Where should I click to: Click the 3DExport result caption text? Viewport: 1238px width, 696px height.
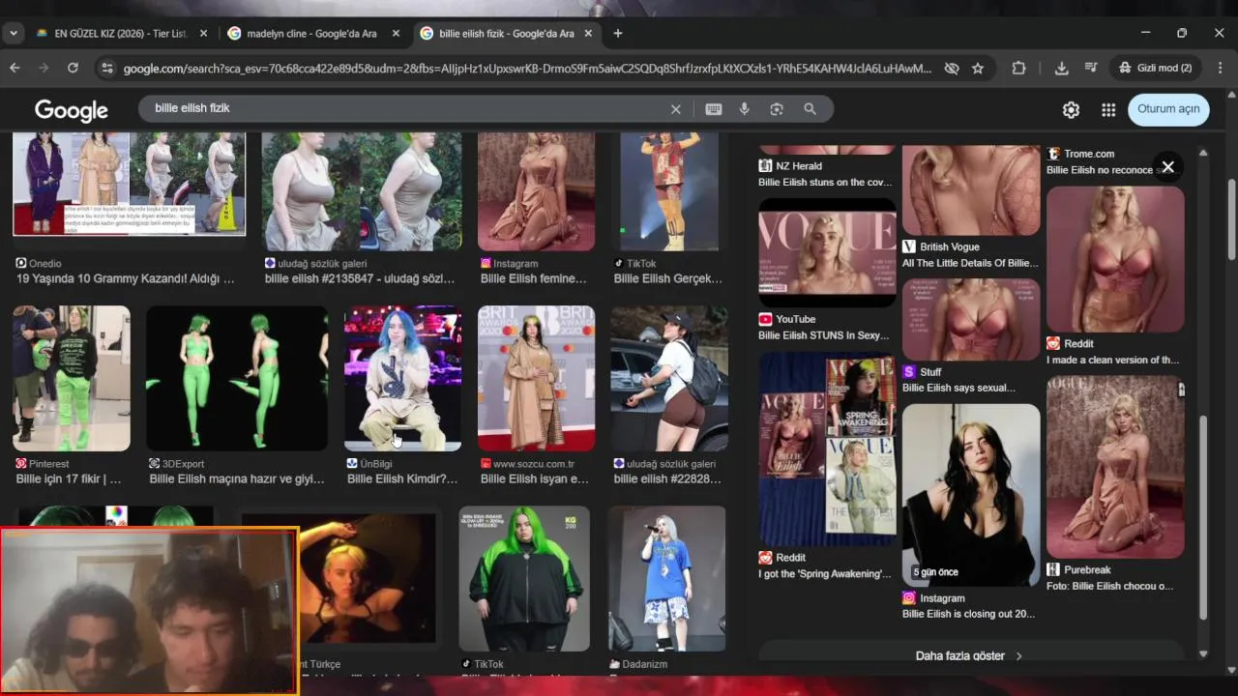tap(237, 478)
